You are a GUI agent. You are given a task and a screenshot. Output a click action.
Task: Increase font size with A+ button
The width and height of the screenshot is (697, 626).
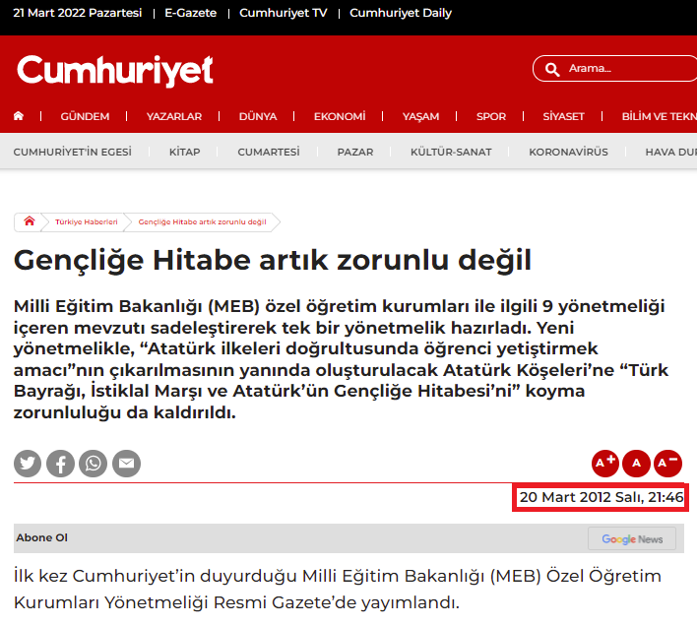point(605,464)
